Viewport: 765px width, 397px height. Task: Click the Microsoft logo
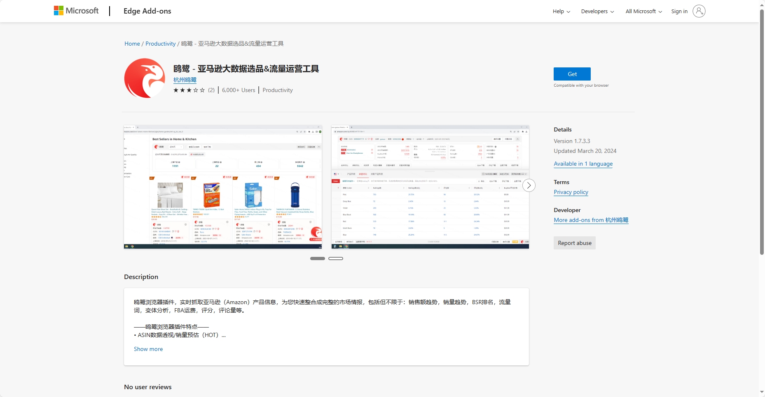[76, 11]
